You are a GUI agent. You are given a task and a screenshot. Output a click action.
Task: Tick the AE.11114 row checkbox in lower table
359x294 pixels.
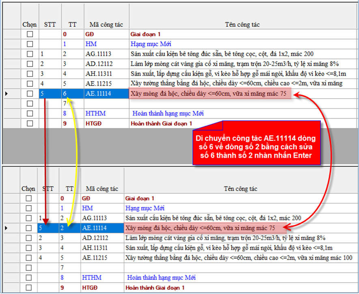[28, 228]
